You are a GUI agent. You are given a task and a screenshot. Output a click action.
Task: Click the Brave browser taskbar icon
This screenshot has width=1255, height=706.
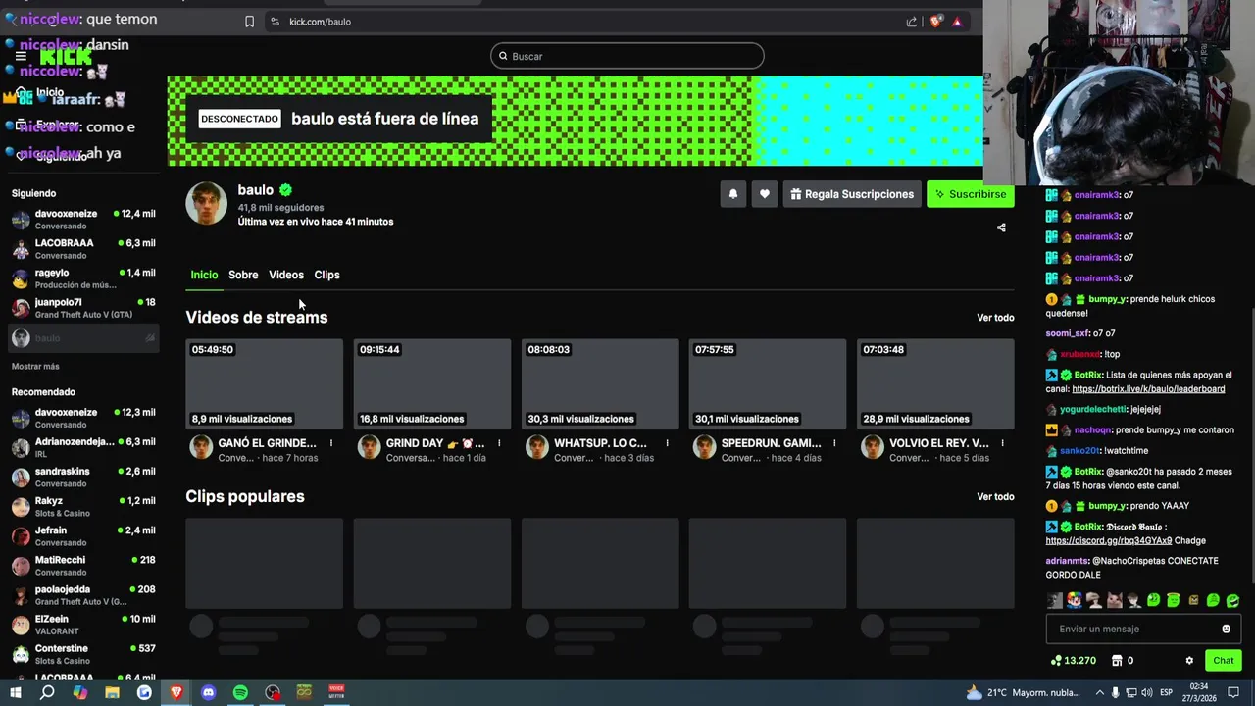176,692
